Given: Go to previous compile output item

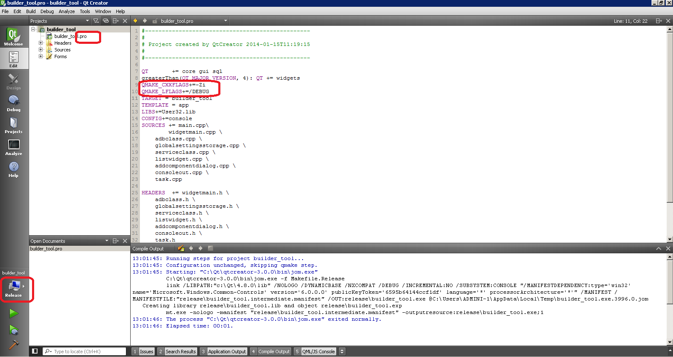Looking at the screenshot, I should pyautogui.click(x=191, y=248).
